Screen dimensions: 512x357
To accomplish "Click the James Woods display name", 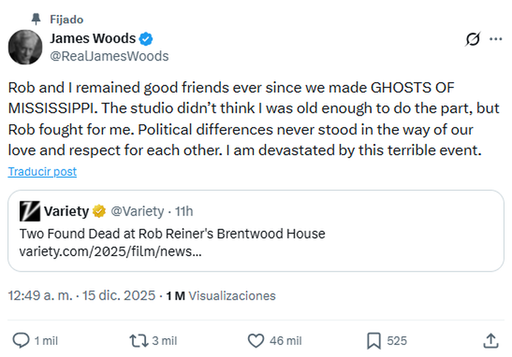I will tap(92, 38).
